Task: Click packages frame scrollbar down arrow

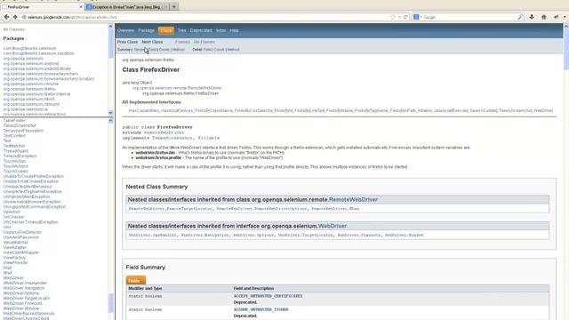Action: [x=110, y=113]
